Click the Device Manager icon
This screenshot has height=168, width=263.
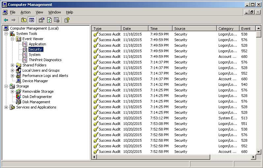coord(18,81)
